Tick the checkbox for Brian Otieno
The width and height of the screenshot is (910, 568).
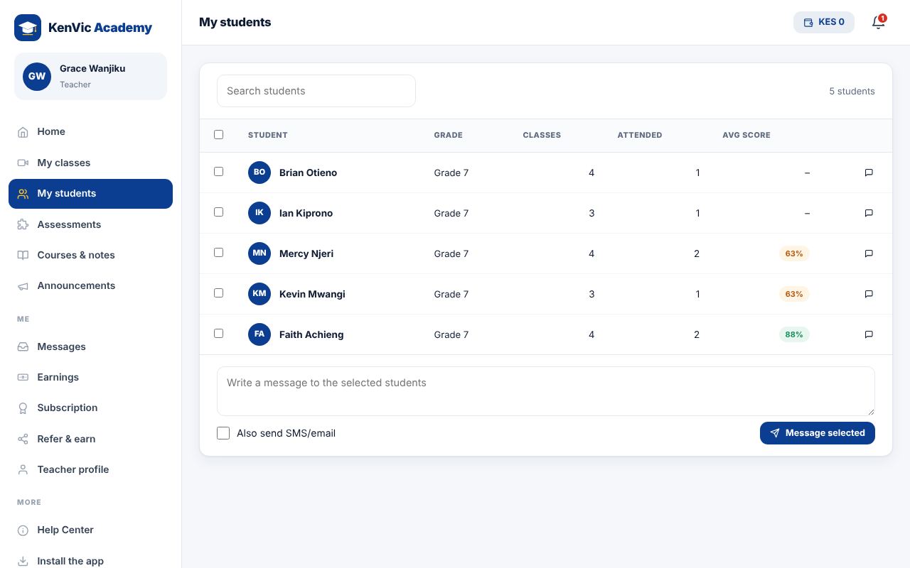[x=219, y=172]
